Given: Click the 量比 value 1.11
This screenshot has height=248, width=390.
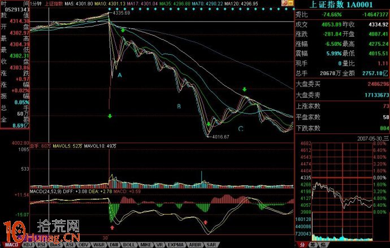Looking at the screenshot, I should (x=383, y=63).
